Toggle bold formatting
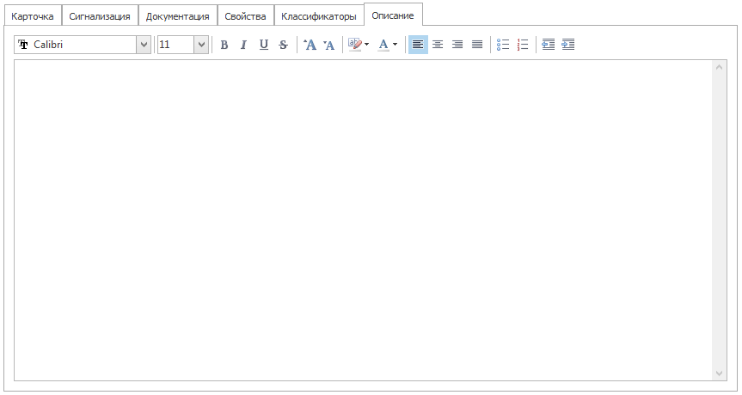This screenshot has height=395, width=742. click(224, 45)
